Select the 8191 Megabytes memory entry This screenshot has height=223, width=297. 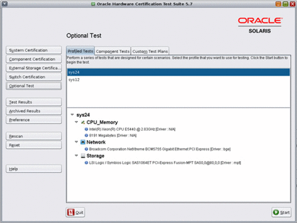113,136
